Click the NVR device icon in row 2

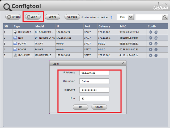point(15,38)
